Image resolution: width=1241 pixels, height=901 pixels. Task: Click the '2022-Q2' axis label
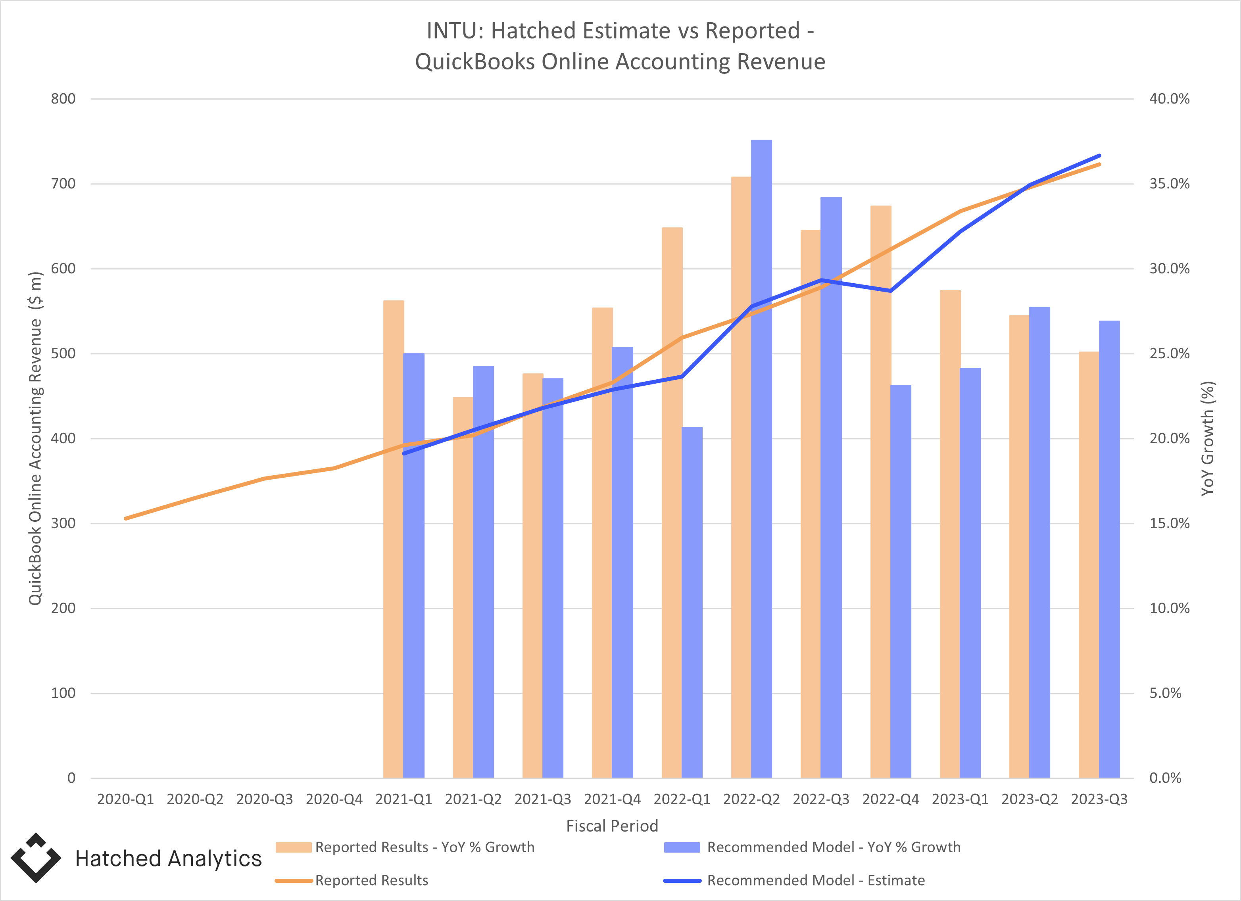point(751,799)
